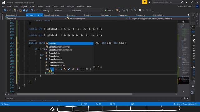Click the Undo toolbar icon
Viewport: 200px width, 112px height.
click(32, 10)
